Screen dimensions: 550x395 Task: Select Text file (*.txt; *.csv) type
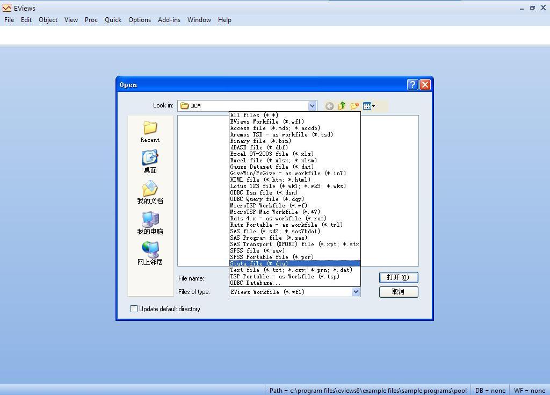pos(295,270)
